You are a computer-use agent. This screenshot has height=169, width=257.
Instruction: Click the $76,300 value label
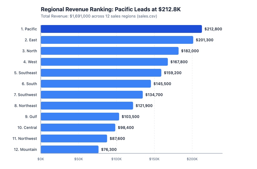pyautogui.click(x=109, y=150)
